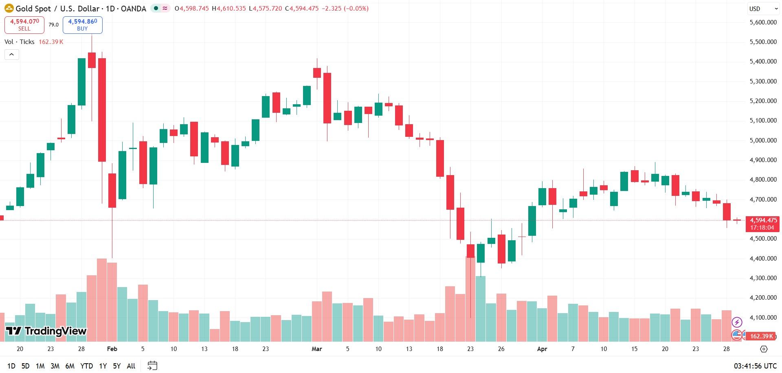This screenshot has height=373, width=782.
Task: Click the Gold Spot symbol icon
Action: 9,9
